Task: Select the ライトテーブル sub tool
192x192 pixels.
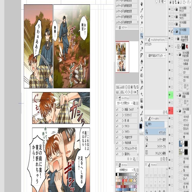Action: 155,146
